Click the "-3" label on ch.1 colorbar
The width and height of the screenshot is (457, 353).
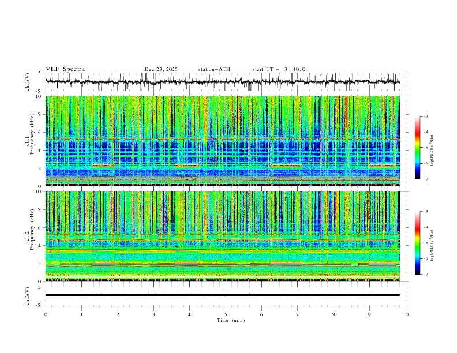click(426, 116)
